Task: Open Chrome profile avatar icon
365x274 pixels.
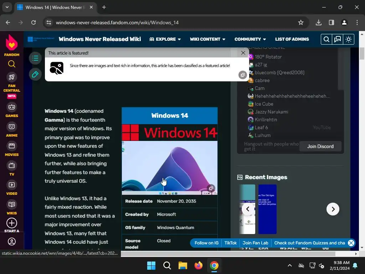Action: click(x=344, y=22)
